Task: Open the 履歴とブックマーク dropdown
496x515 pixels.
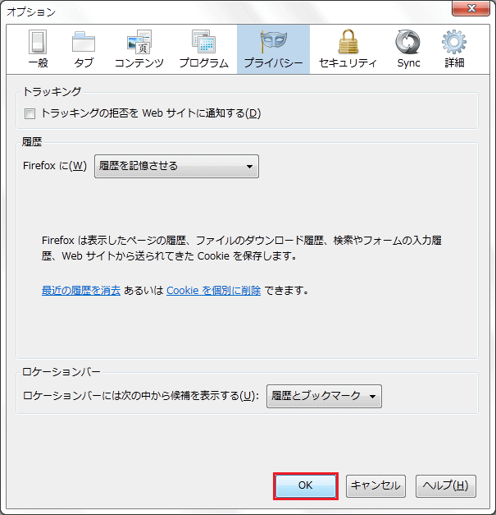Action: click(x=324, y=396)
